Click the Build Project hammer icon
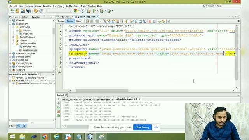The width and height of the screenshot is (249, 140). 82,11
